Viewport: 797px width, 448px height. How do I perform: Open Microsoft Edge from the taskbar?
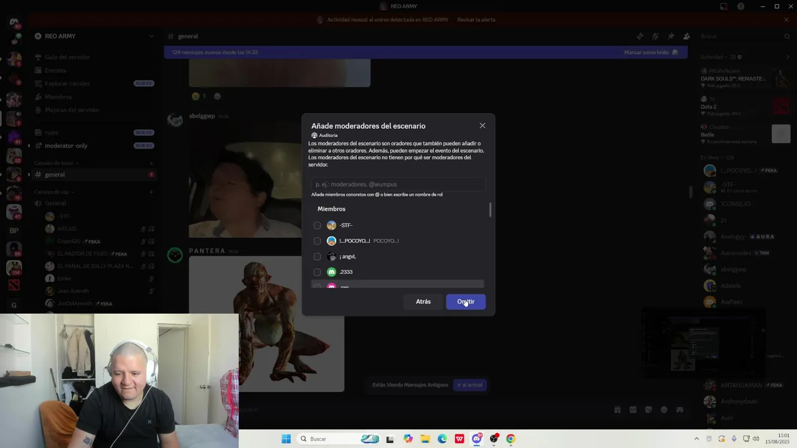[442, 439]
